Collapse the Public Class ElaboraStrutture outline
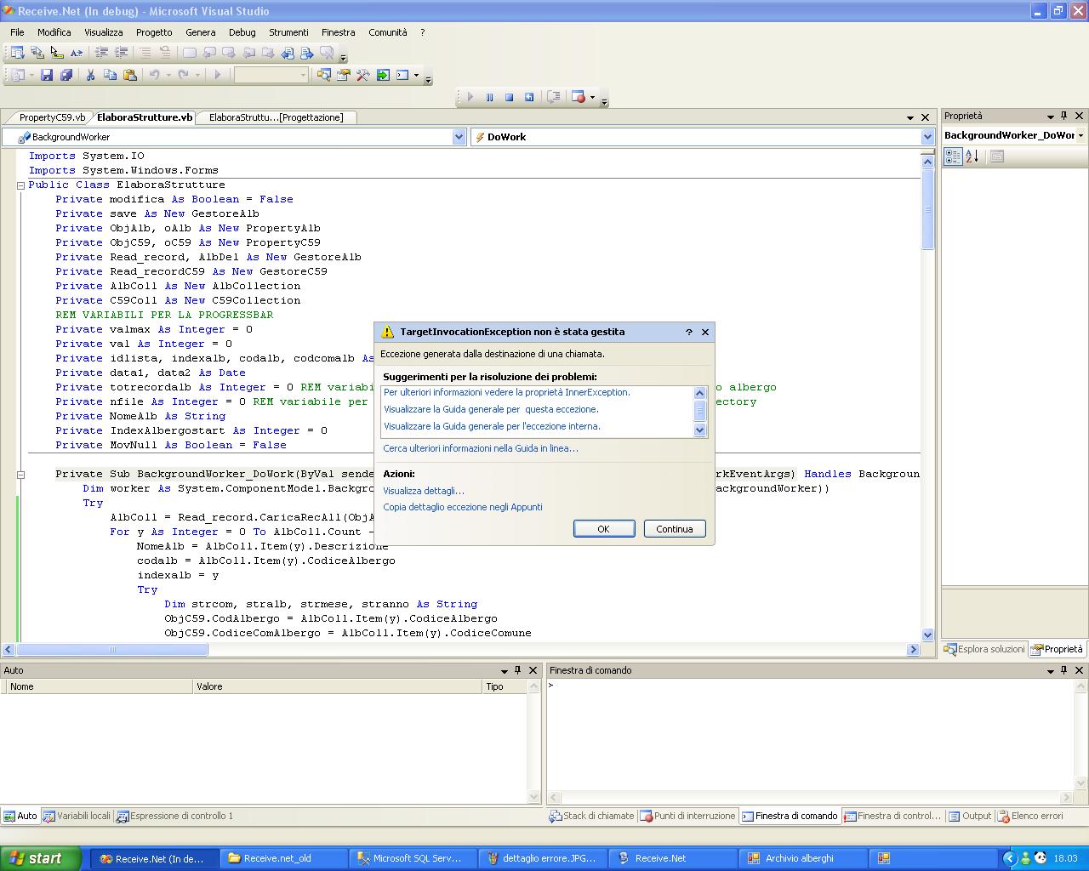Viewport: 1089px width, 871px height. pos(21,185)
